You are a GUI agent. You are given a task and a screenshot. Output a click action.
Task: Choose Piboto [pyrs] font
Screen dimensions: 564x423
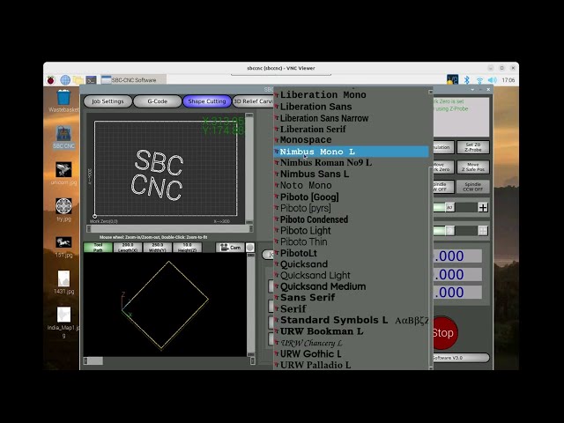pyautogui.click(x=351, y=208)
